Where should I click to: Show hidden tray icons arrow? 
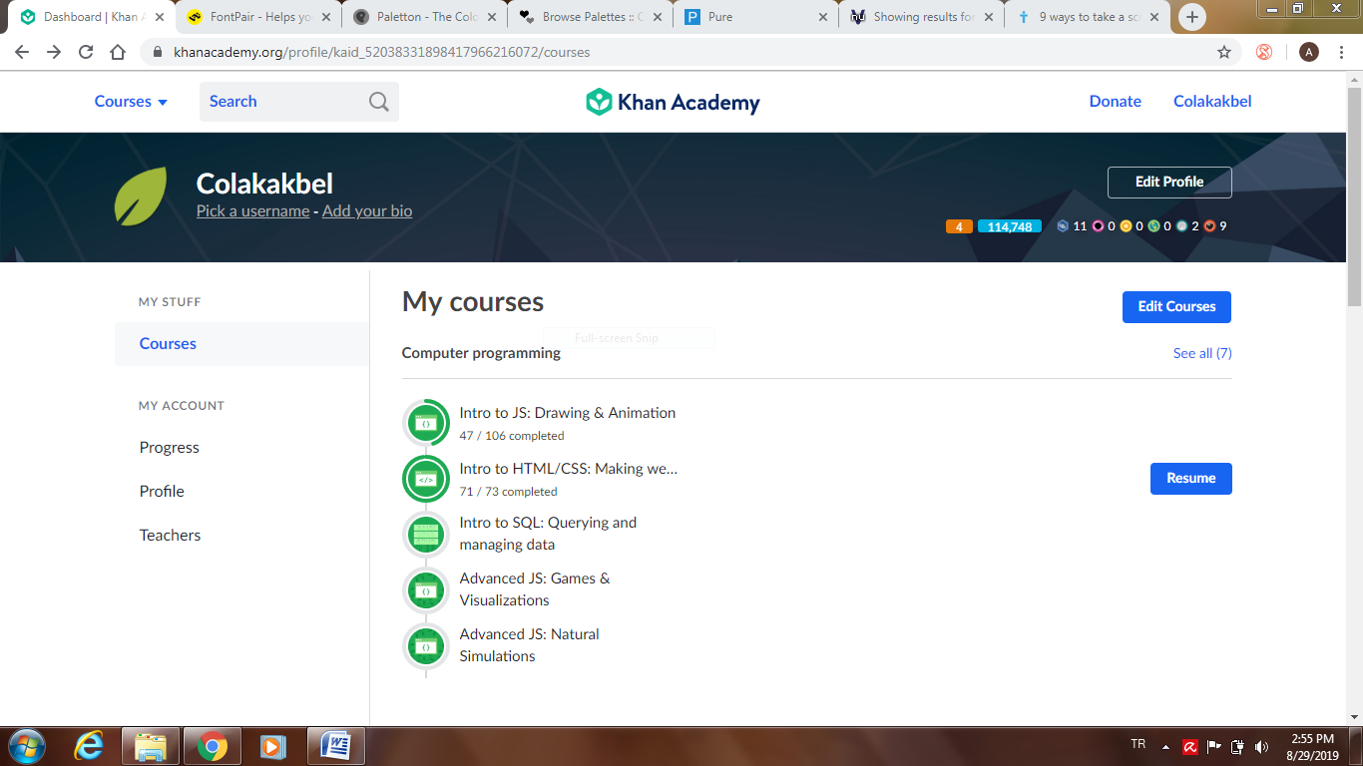[1163, 745]
